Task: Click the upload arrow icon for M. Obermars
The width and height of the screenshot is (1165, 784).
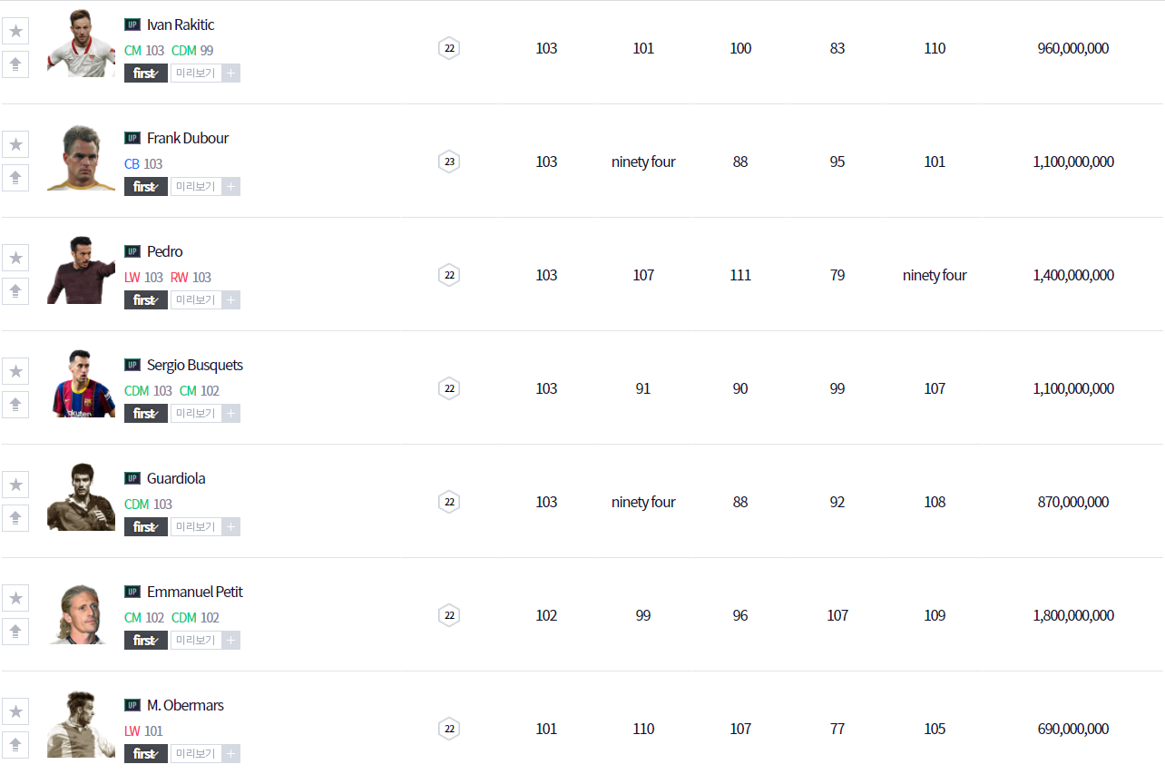Action: pyautogui.click(x=15, y=745)
